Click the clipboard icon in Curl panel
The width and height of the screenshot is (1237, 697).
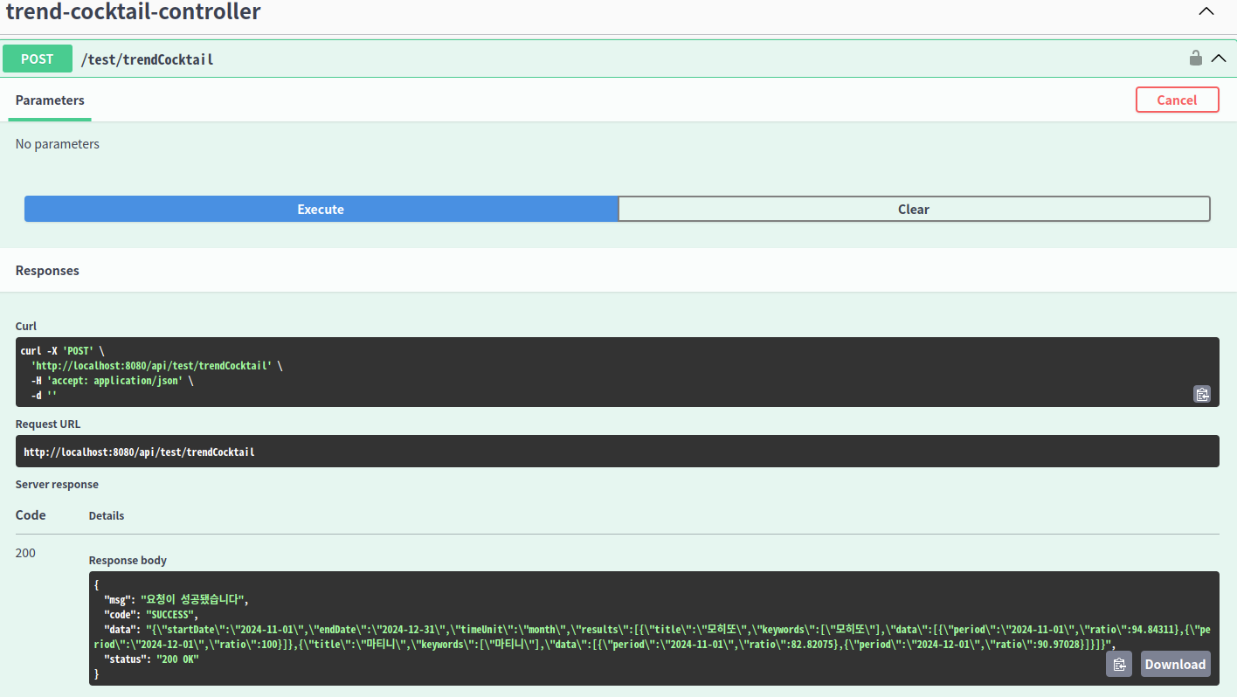click(x=1202, y=394)
